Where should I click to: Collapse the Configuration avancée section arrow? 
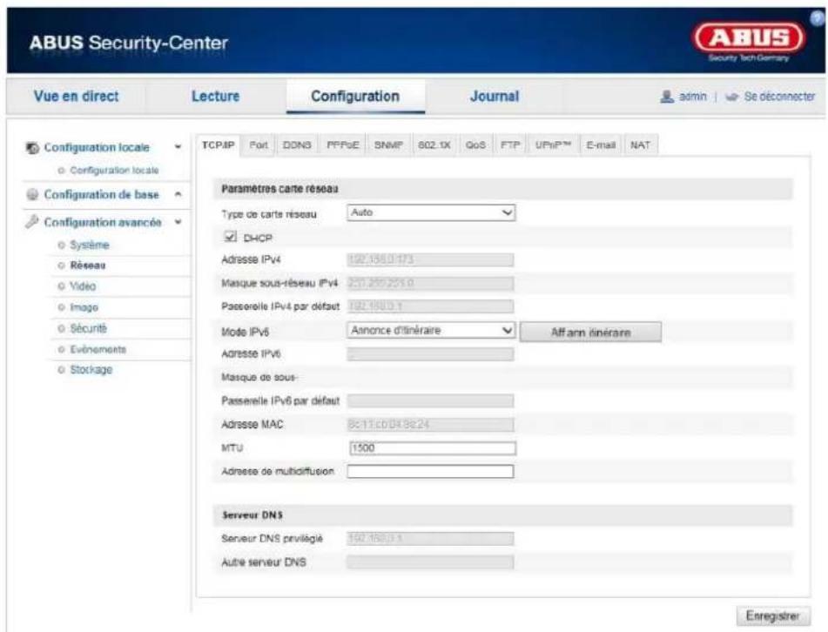point(178,222)
